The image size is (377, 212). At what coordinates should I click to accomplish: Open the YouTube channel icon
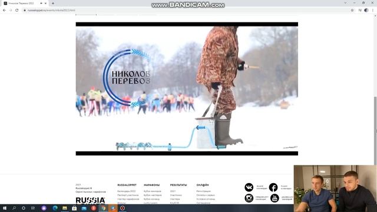pyautogui.click(x=275, y=198)
